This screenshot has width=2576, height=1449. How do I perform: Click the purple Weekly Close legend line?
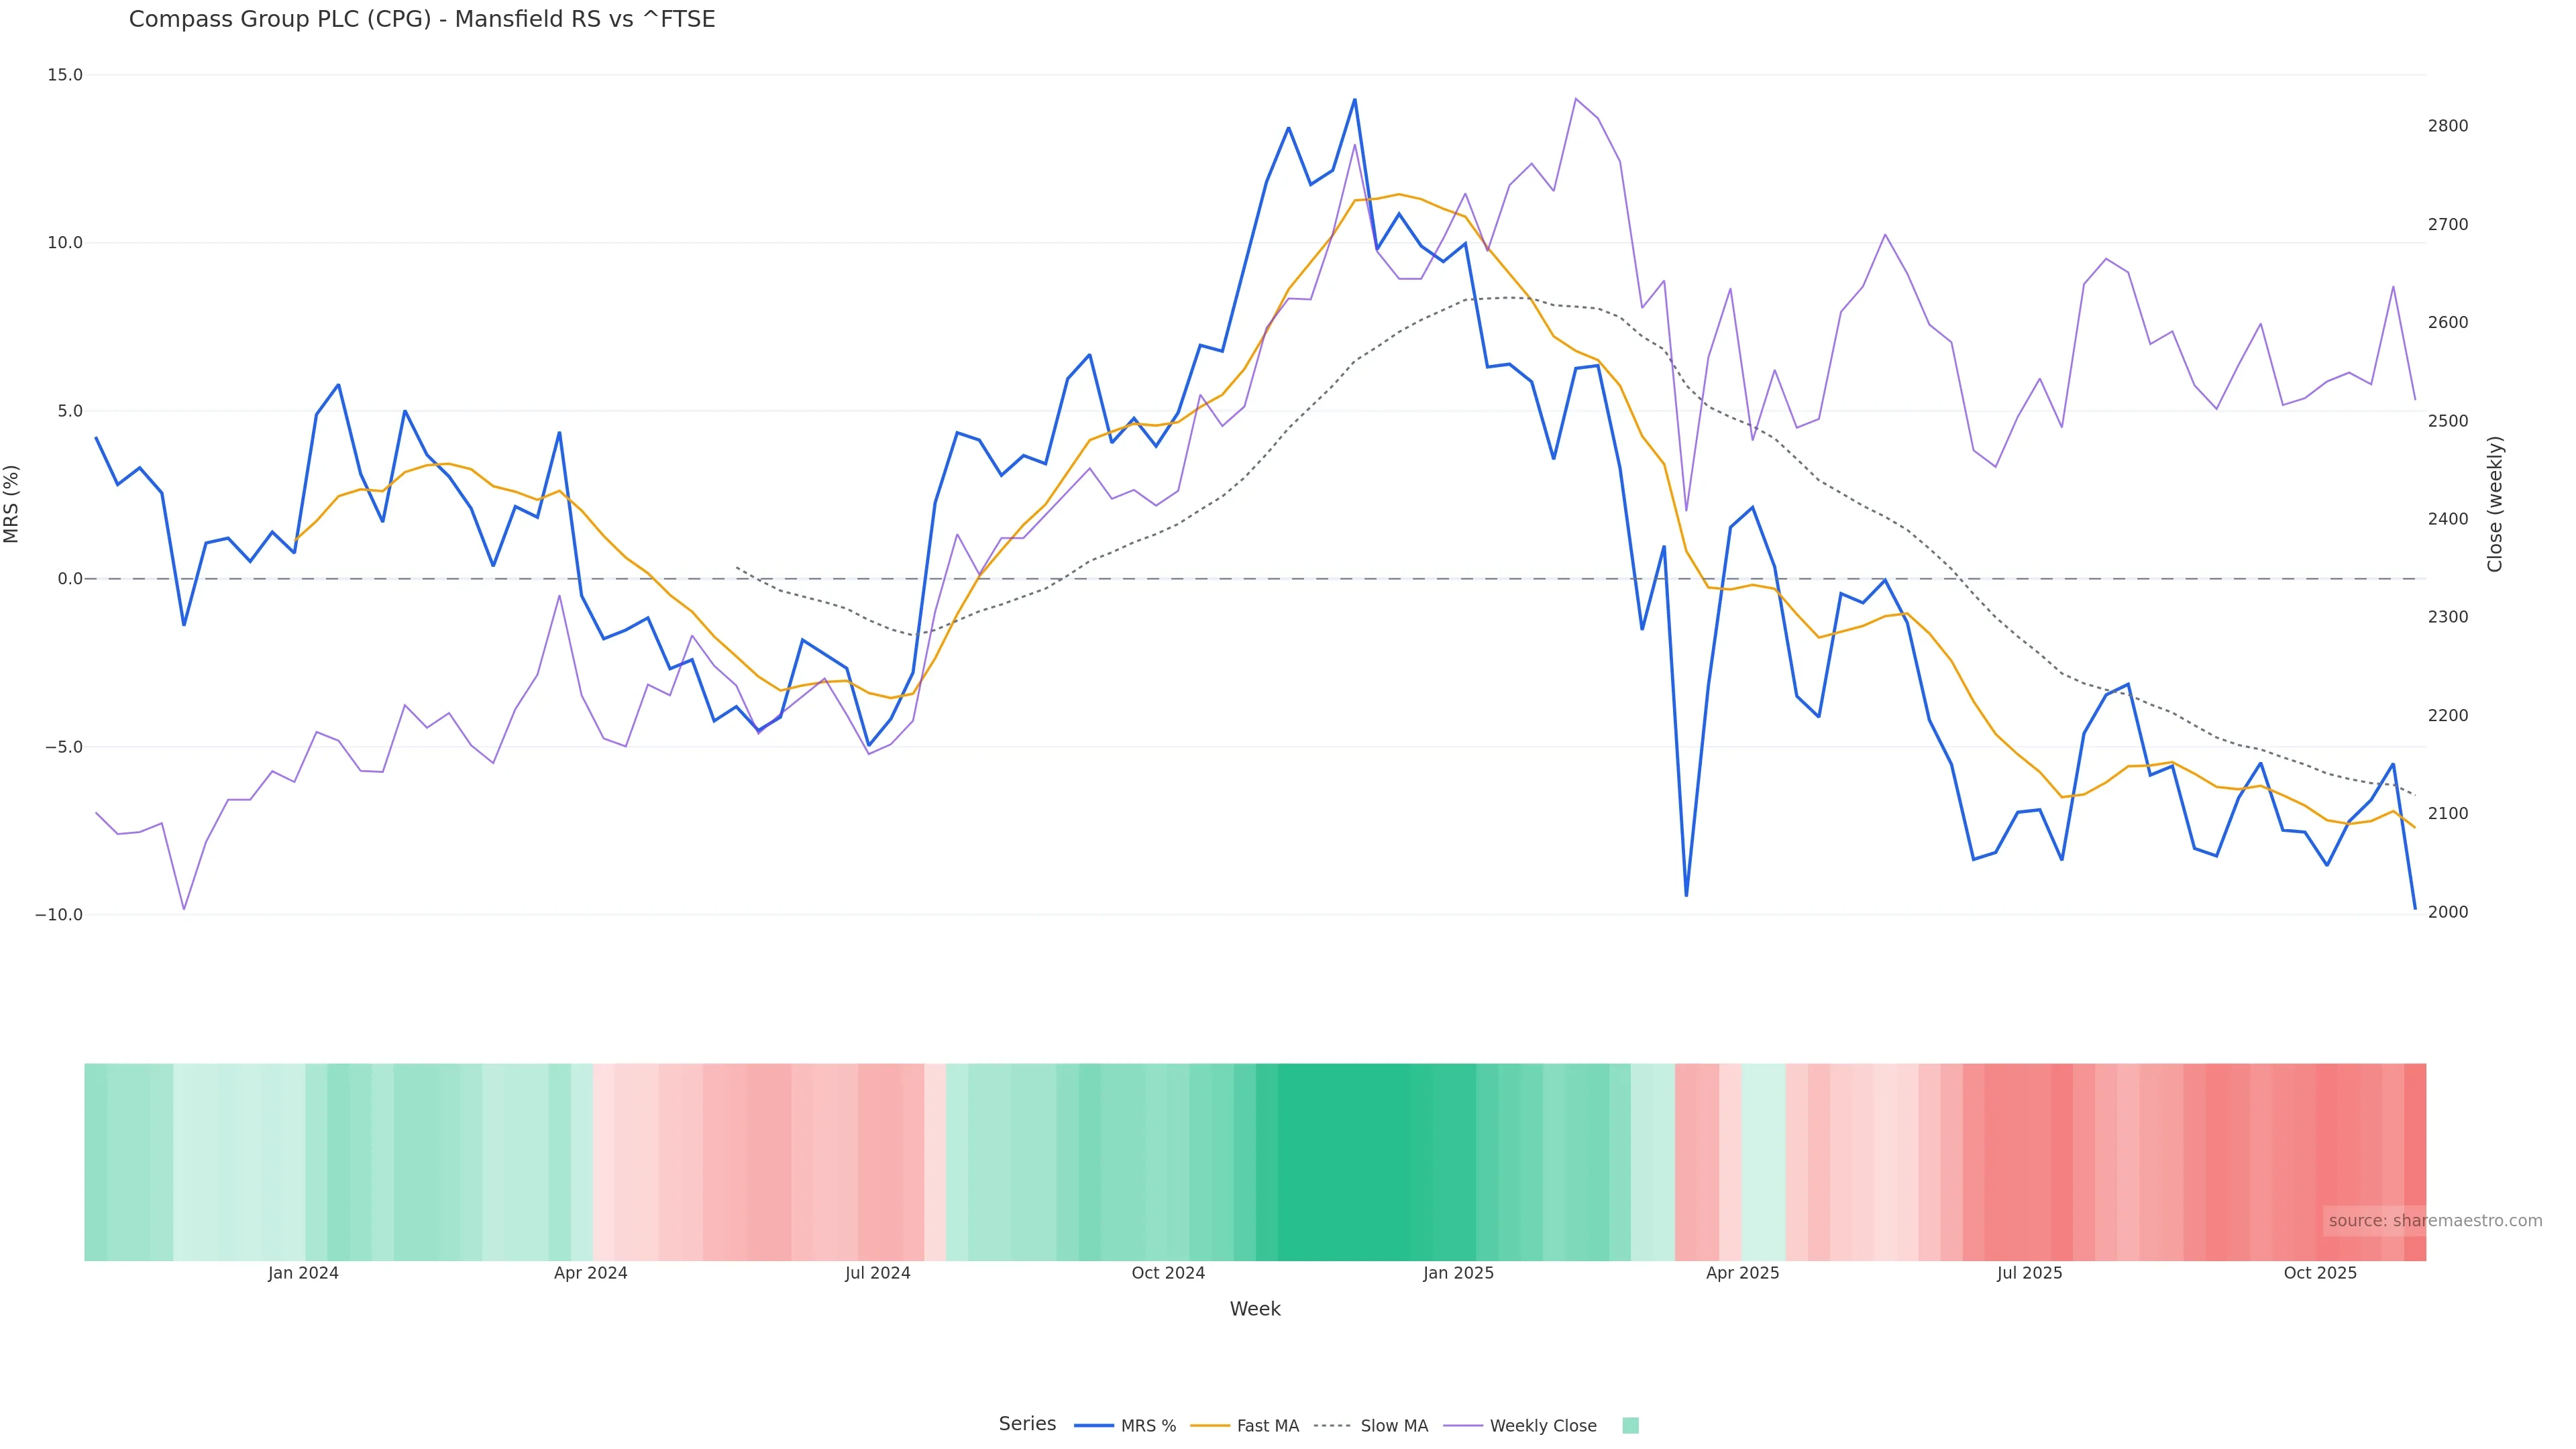(x=1463, y=1426)
